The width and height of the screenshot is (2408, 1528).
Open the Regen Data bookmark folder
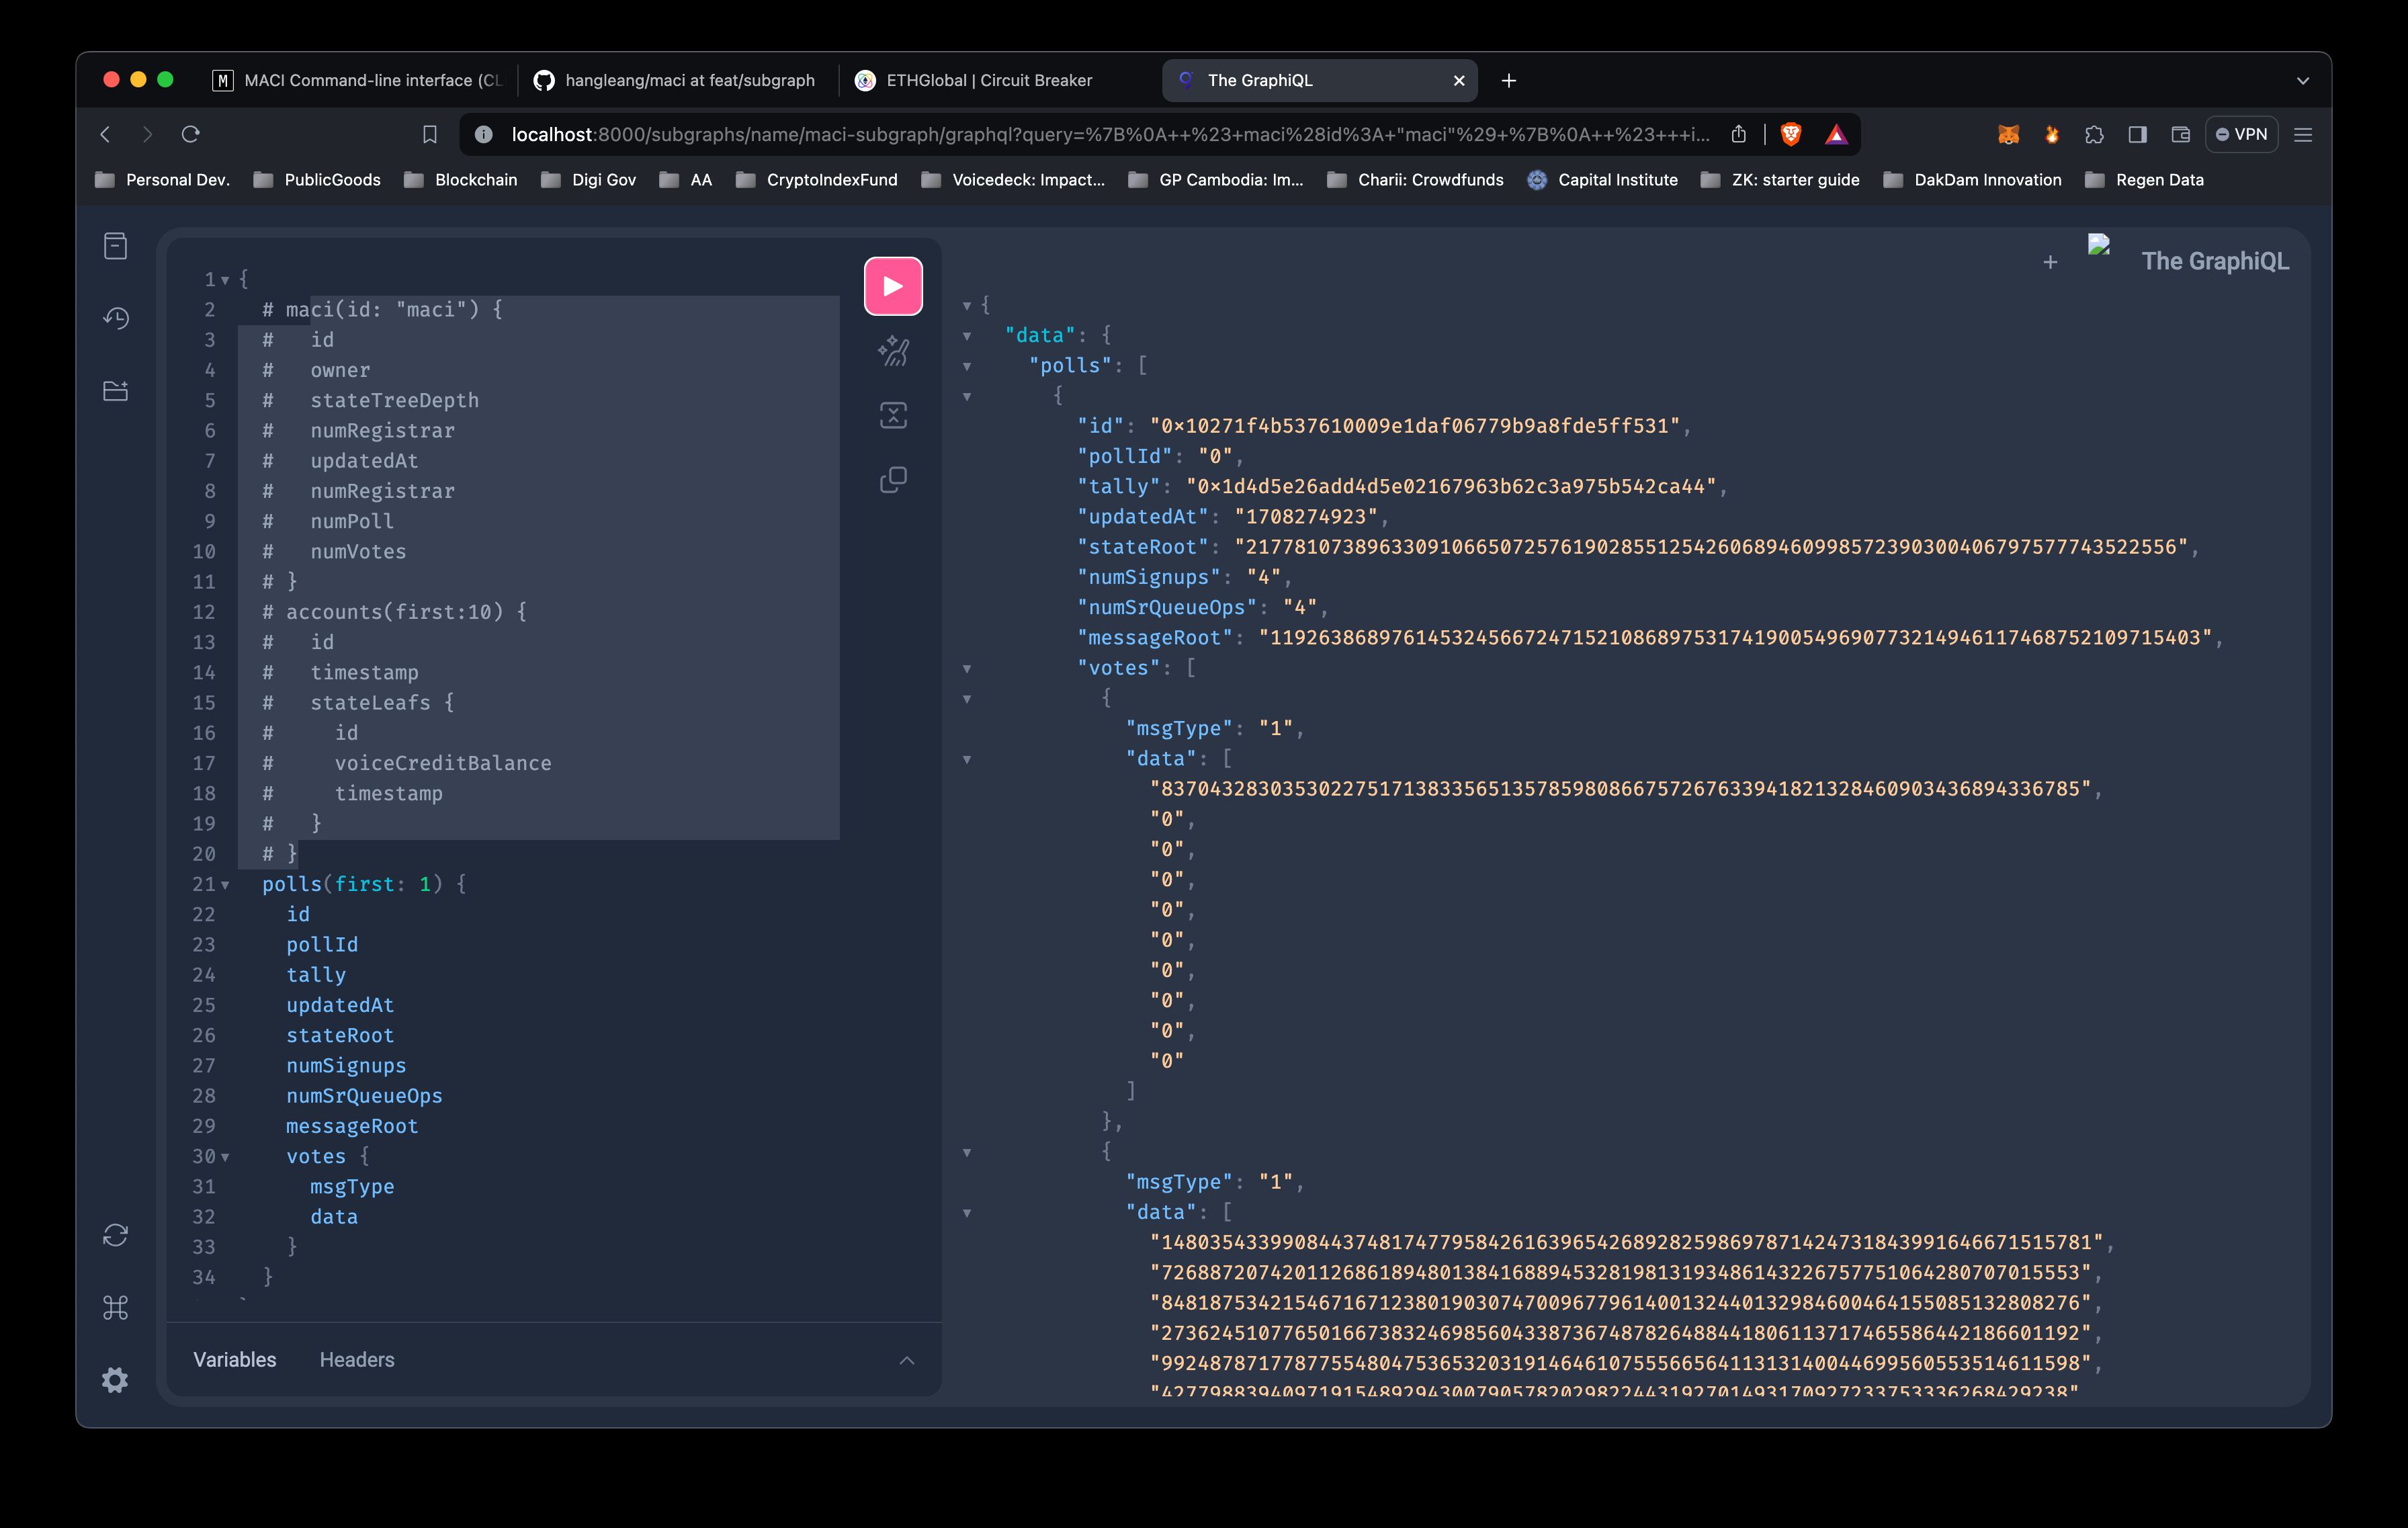[2145, 180]
